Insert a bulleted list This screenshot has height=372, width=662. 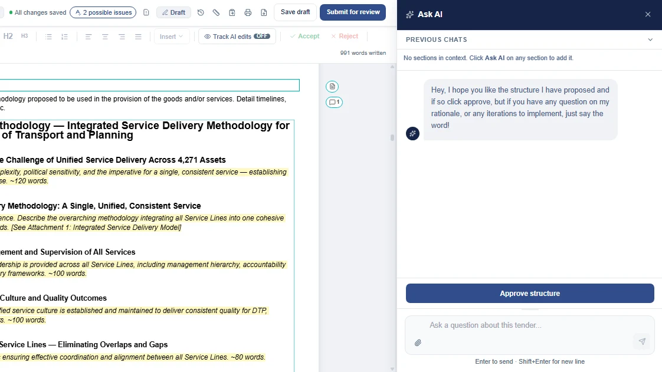click(48, 37)
